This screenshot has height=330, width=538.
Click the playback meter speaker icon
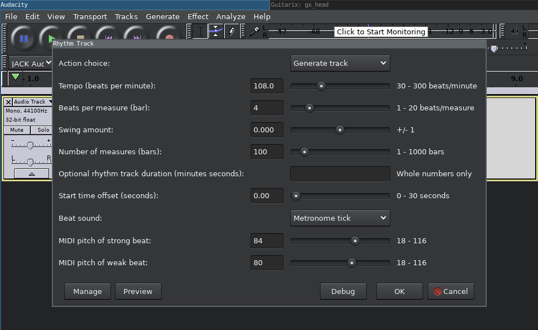pos(514,32)
